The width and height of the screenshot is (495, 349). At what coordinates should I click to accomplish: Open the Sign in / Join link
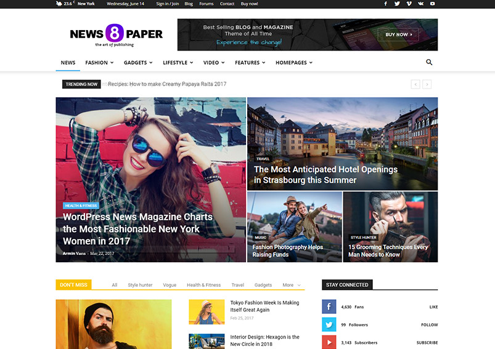166,4
